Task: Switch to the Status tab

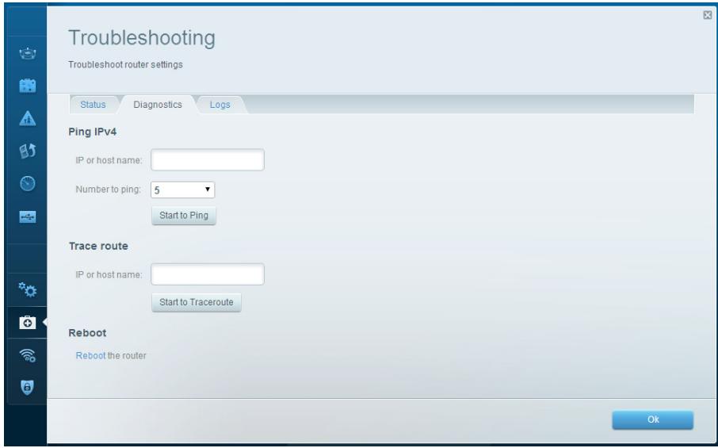Action: pos(93,105)
